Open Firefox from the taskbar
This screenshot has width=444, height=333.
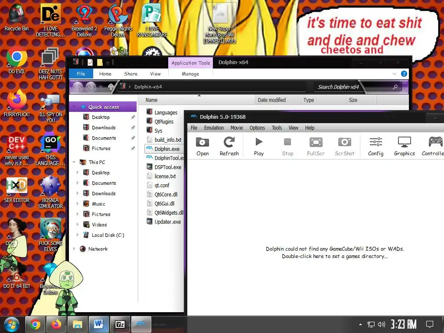click(x=56, y=324)
